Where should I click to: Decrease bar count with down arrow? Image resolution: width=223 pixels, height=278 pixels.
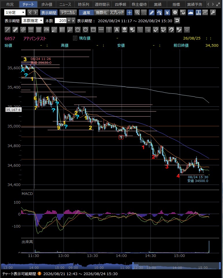click(69, 21)
